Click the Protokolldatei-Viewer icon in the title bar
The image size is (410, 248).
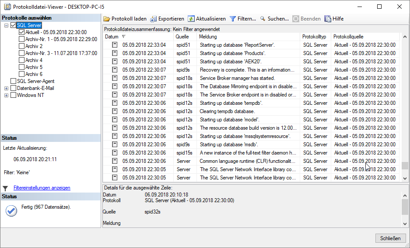(x=7, y=7)
